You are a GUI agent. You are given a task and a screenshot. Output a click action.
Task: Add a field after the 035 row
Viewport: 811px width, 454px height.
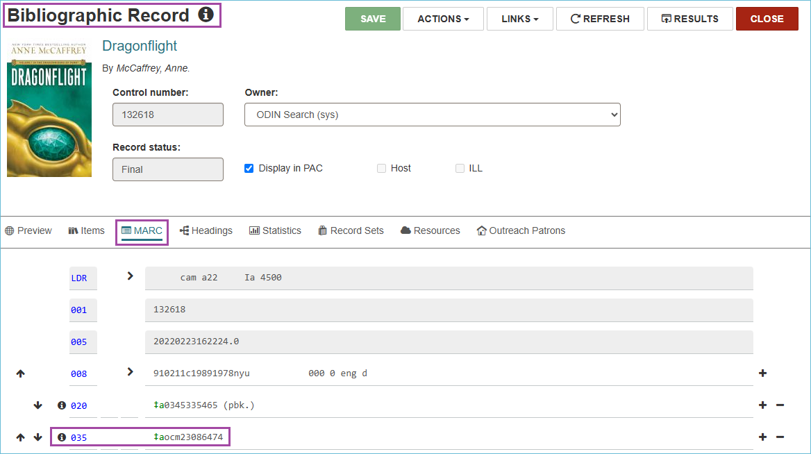[x=763, y=437]
